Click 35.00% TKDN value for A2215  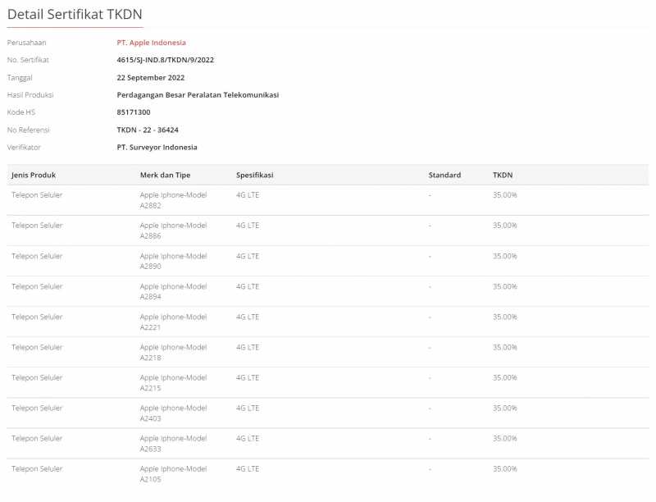click(505, 378)
